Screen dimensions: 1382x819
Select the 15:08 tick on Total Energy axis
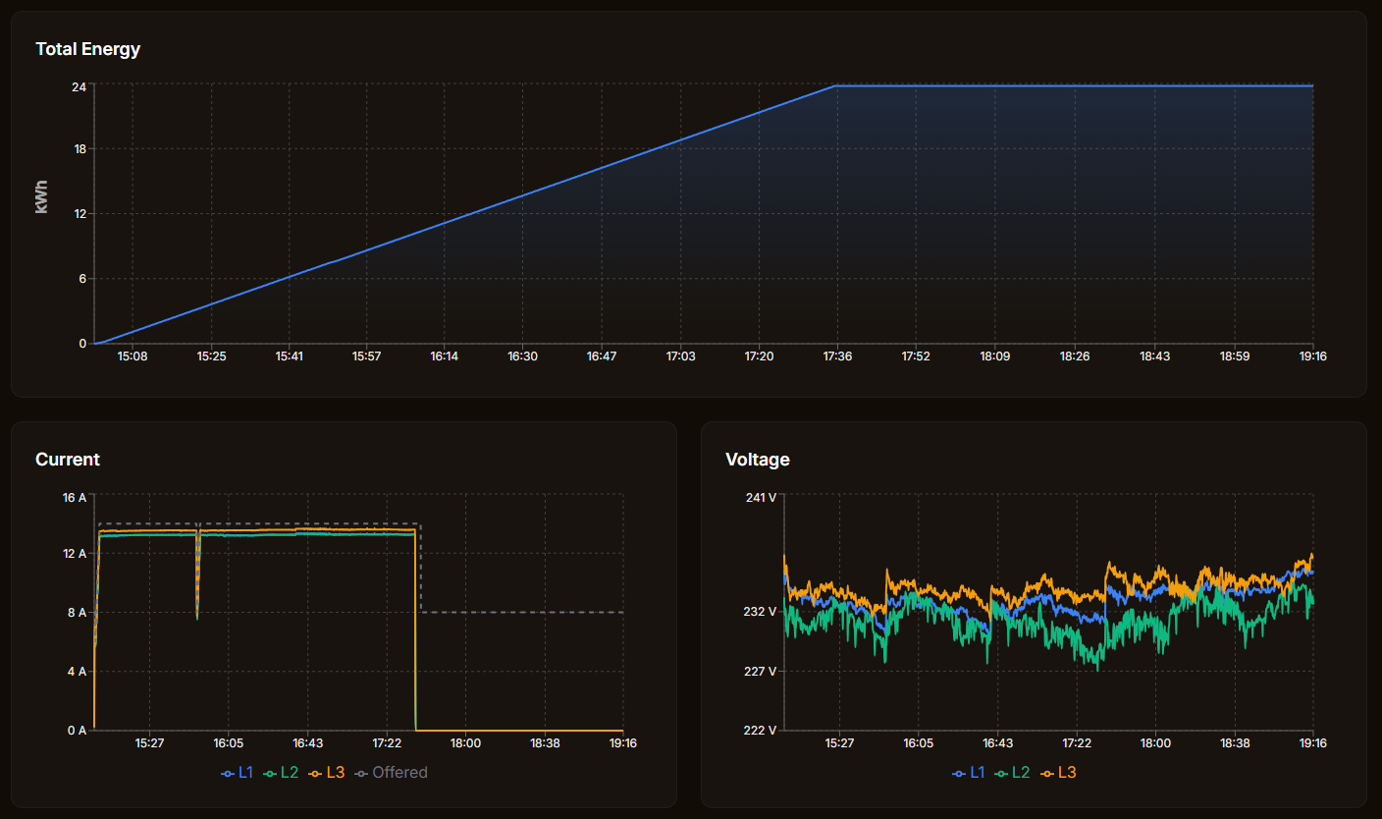point(133,356)
